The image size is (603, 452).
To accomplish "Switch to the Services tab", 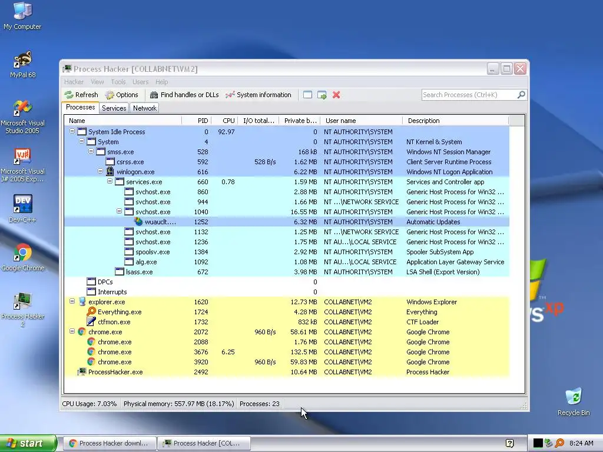I will pyautogui.click(x=114, y=108).
